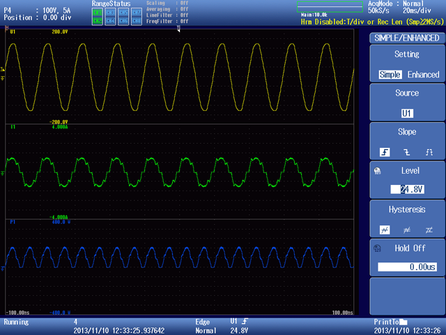Click the rising edge symbol in status bar
446x335 pixels.
245,322
